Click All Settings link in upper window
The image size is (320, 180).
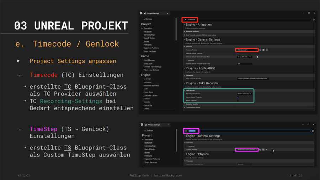click(148, 19)
